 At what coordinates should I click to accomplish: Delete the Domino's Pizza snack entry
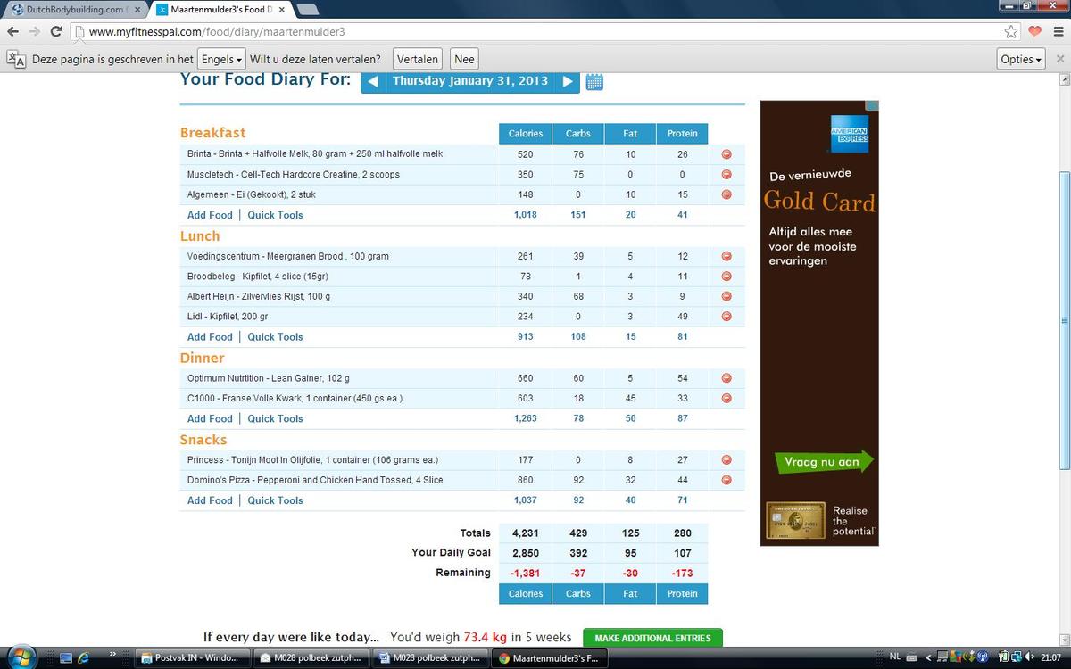(726, 480)
